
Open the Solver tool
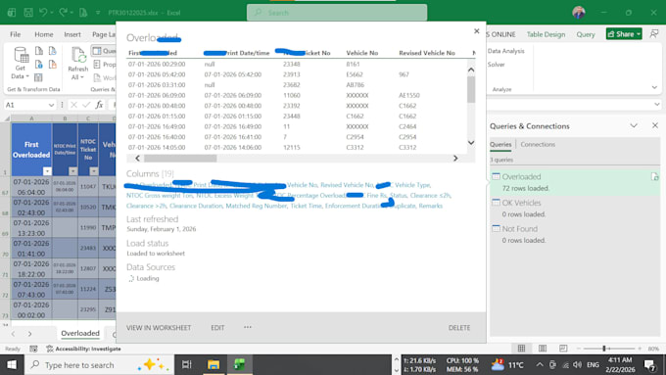tap(497, 65)
